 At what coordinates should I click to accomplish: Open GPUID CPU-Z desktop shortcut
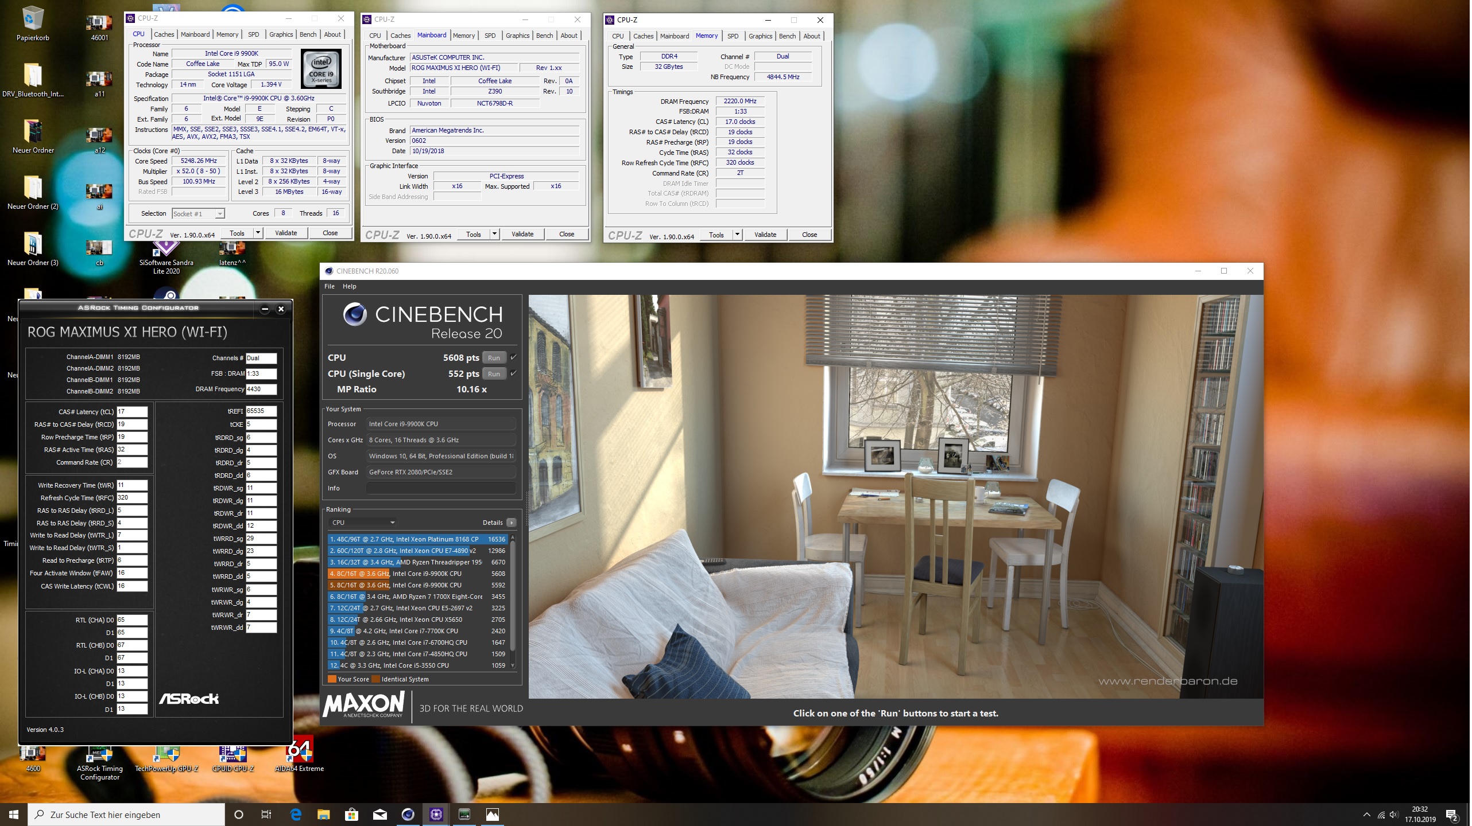(233, 753)
